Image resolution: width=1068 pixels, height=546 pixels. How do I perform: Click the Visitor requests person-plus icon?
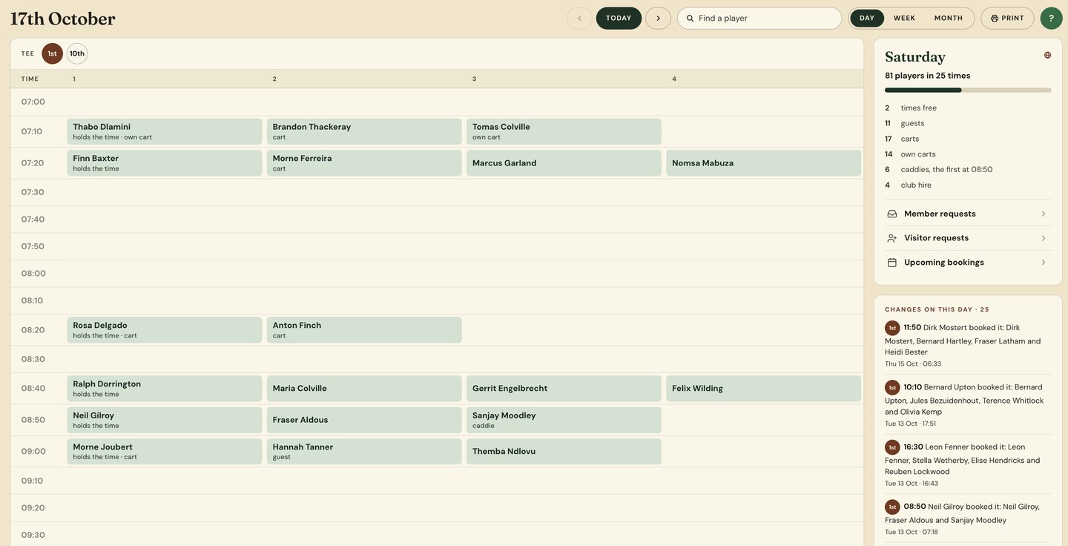[x=892, y=238]
